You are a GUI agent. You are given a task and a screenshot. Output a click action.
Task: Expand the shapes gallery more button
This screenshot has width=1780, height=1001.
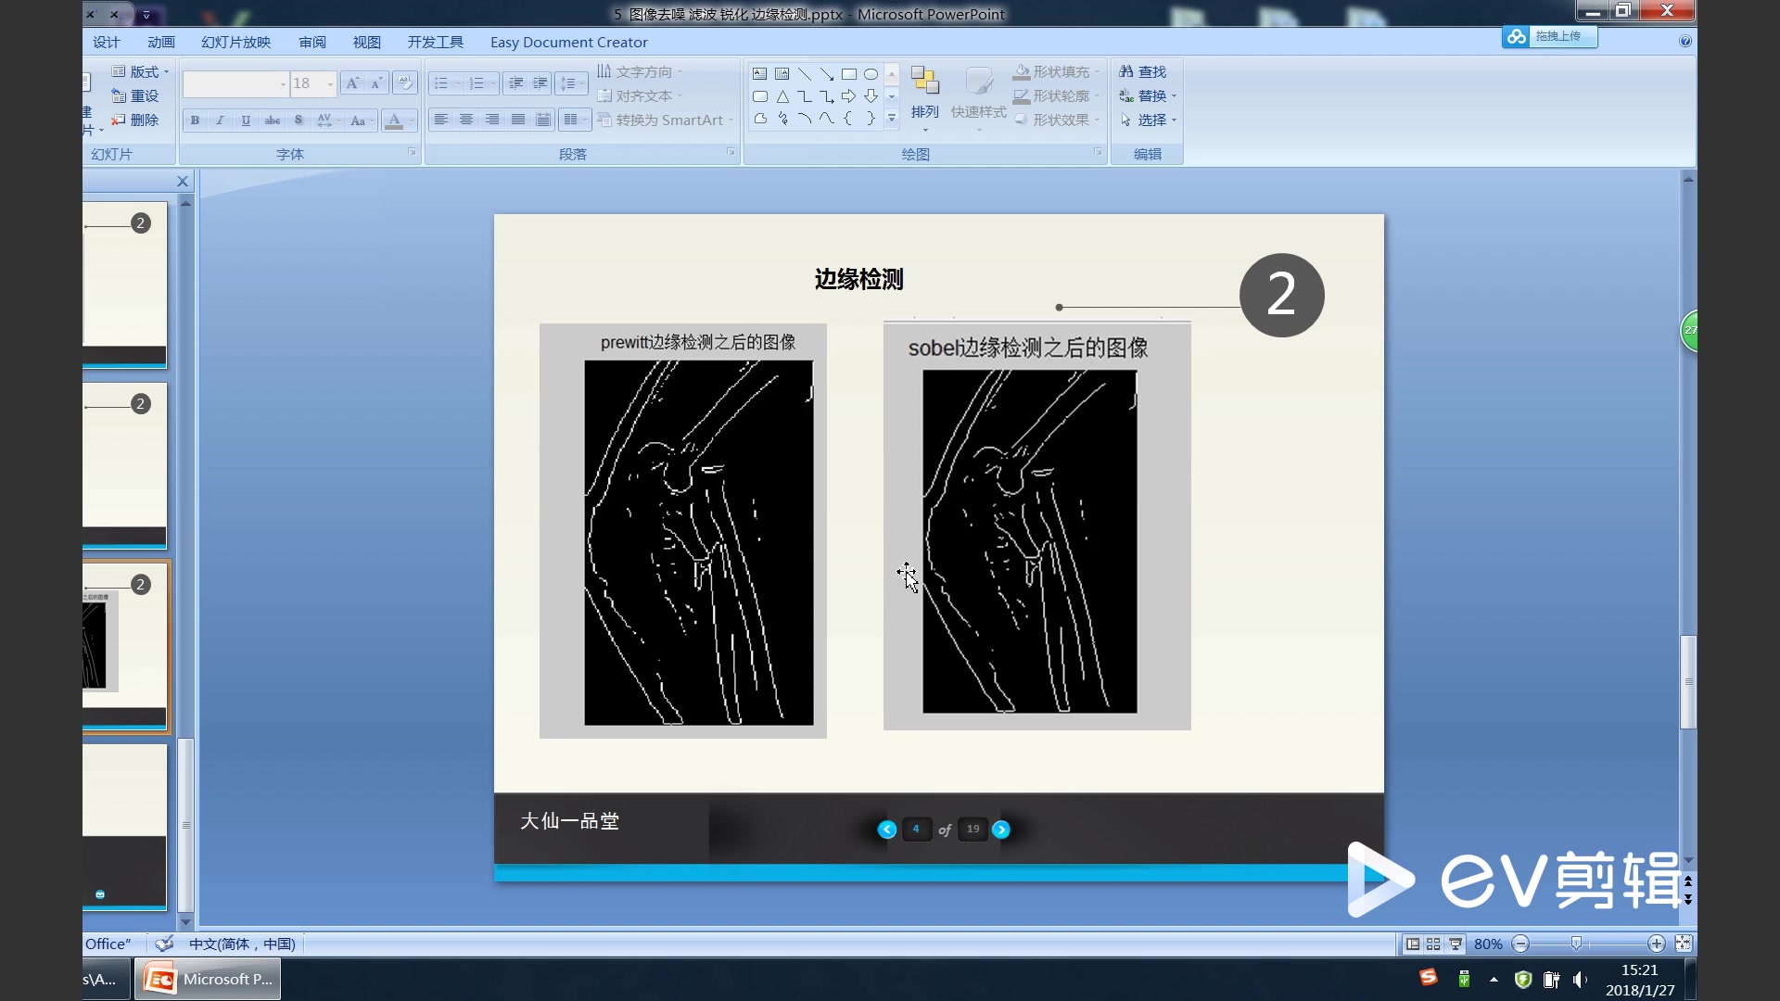892,119
